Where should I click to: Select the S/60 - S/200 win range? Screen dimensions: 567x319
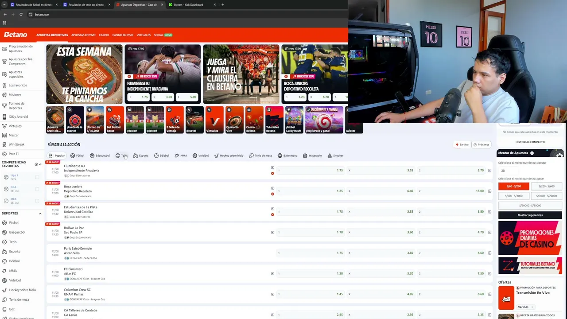(x=514, y=186)
